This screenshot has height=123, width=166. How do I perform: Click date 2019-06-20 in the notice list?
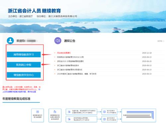coord(147,61)
